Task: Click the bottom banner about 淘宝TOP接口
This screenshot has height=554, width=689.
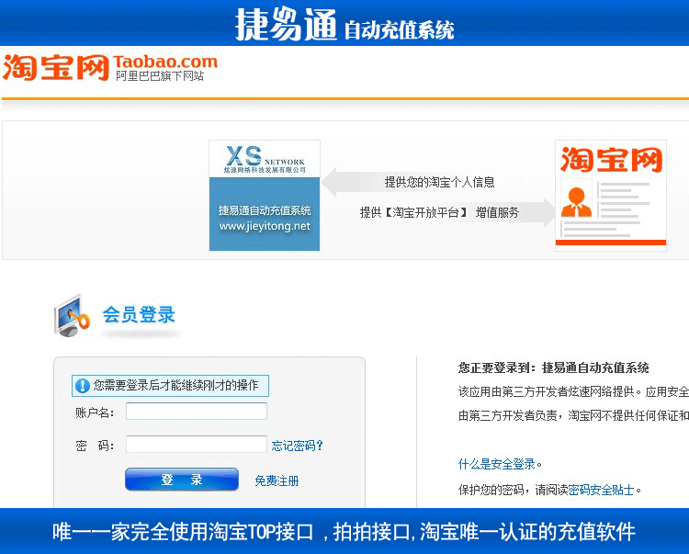Action: tap(344, 532)
